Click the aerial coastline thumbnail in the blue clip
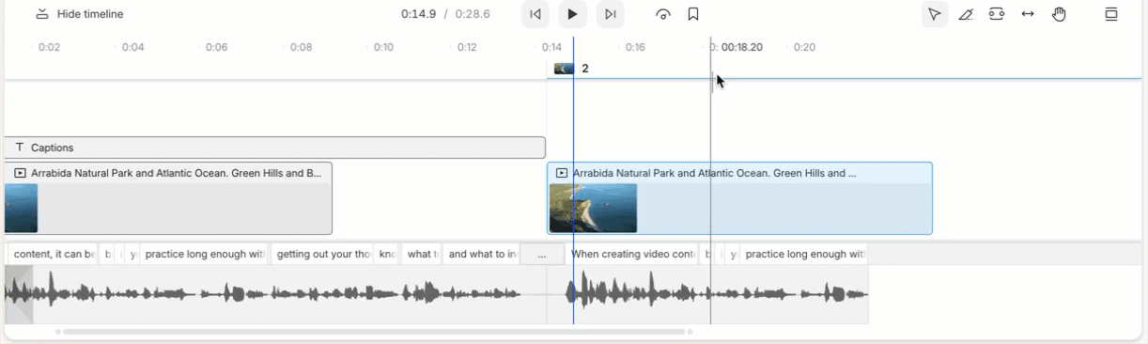1148x344 pixels. click(x=593, y=208)
